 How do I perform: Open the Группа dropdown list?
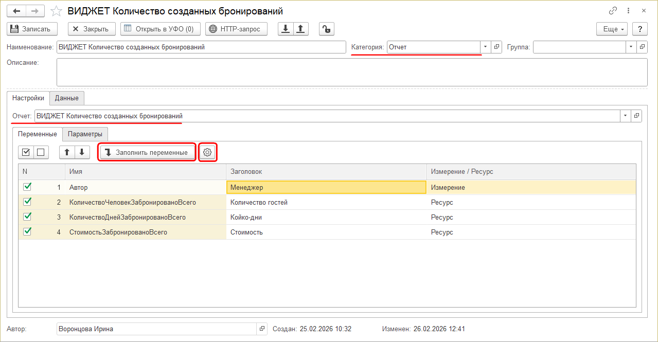[x=631, y=47]
